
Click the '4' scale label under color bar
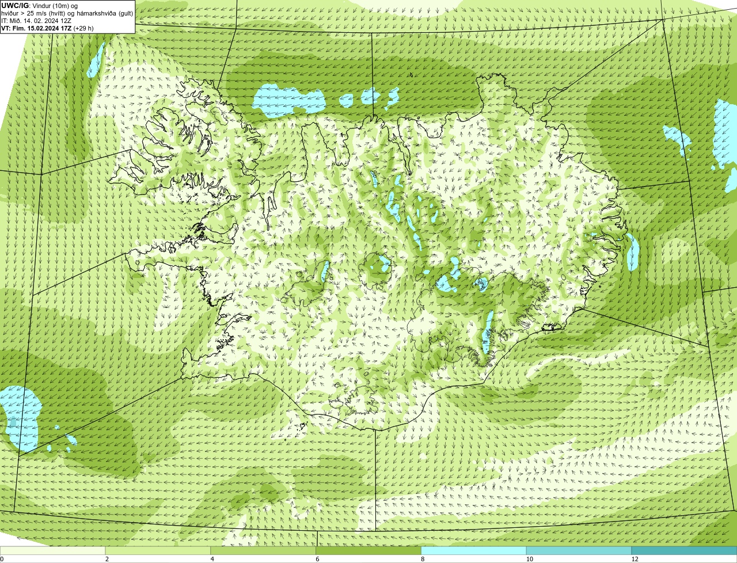(x=212, y=559)
